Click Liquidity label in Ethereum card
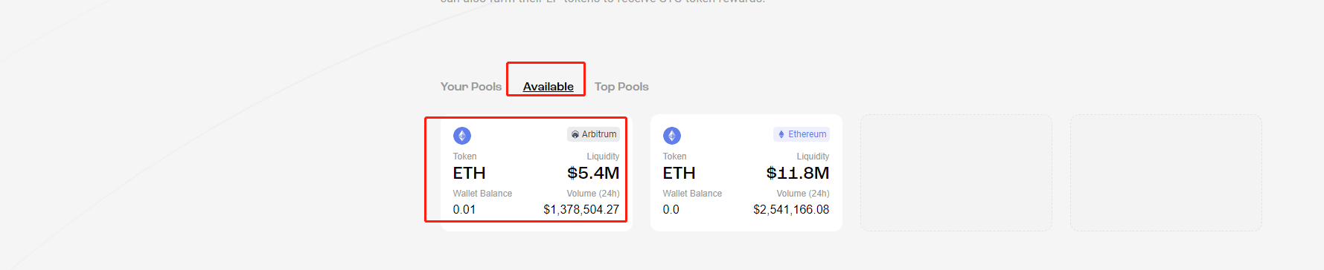 pyautogui.click(x=813, y=157)
